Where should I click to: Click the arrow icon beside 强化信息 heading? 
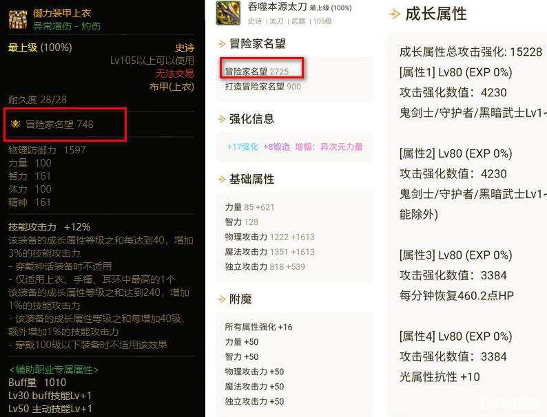tap(222, 119)
